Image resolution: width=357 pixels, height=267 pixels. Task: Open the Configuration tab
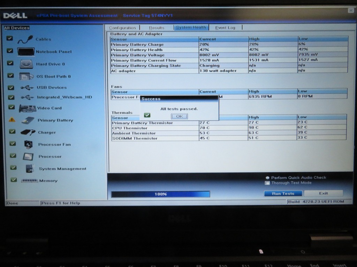122,28
